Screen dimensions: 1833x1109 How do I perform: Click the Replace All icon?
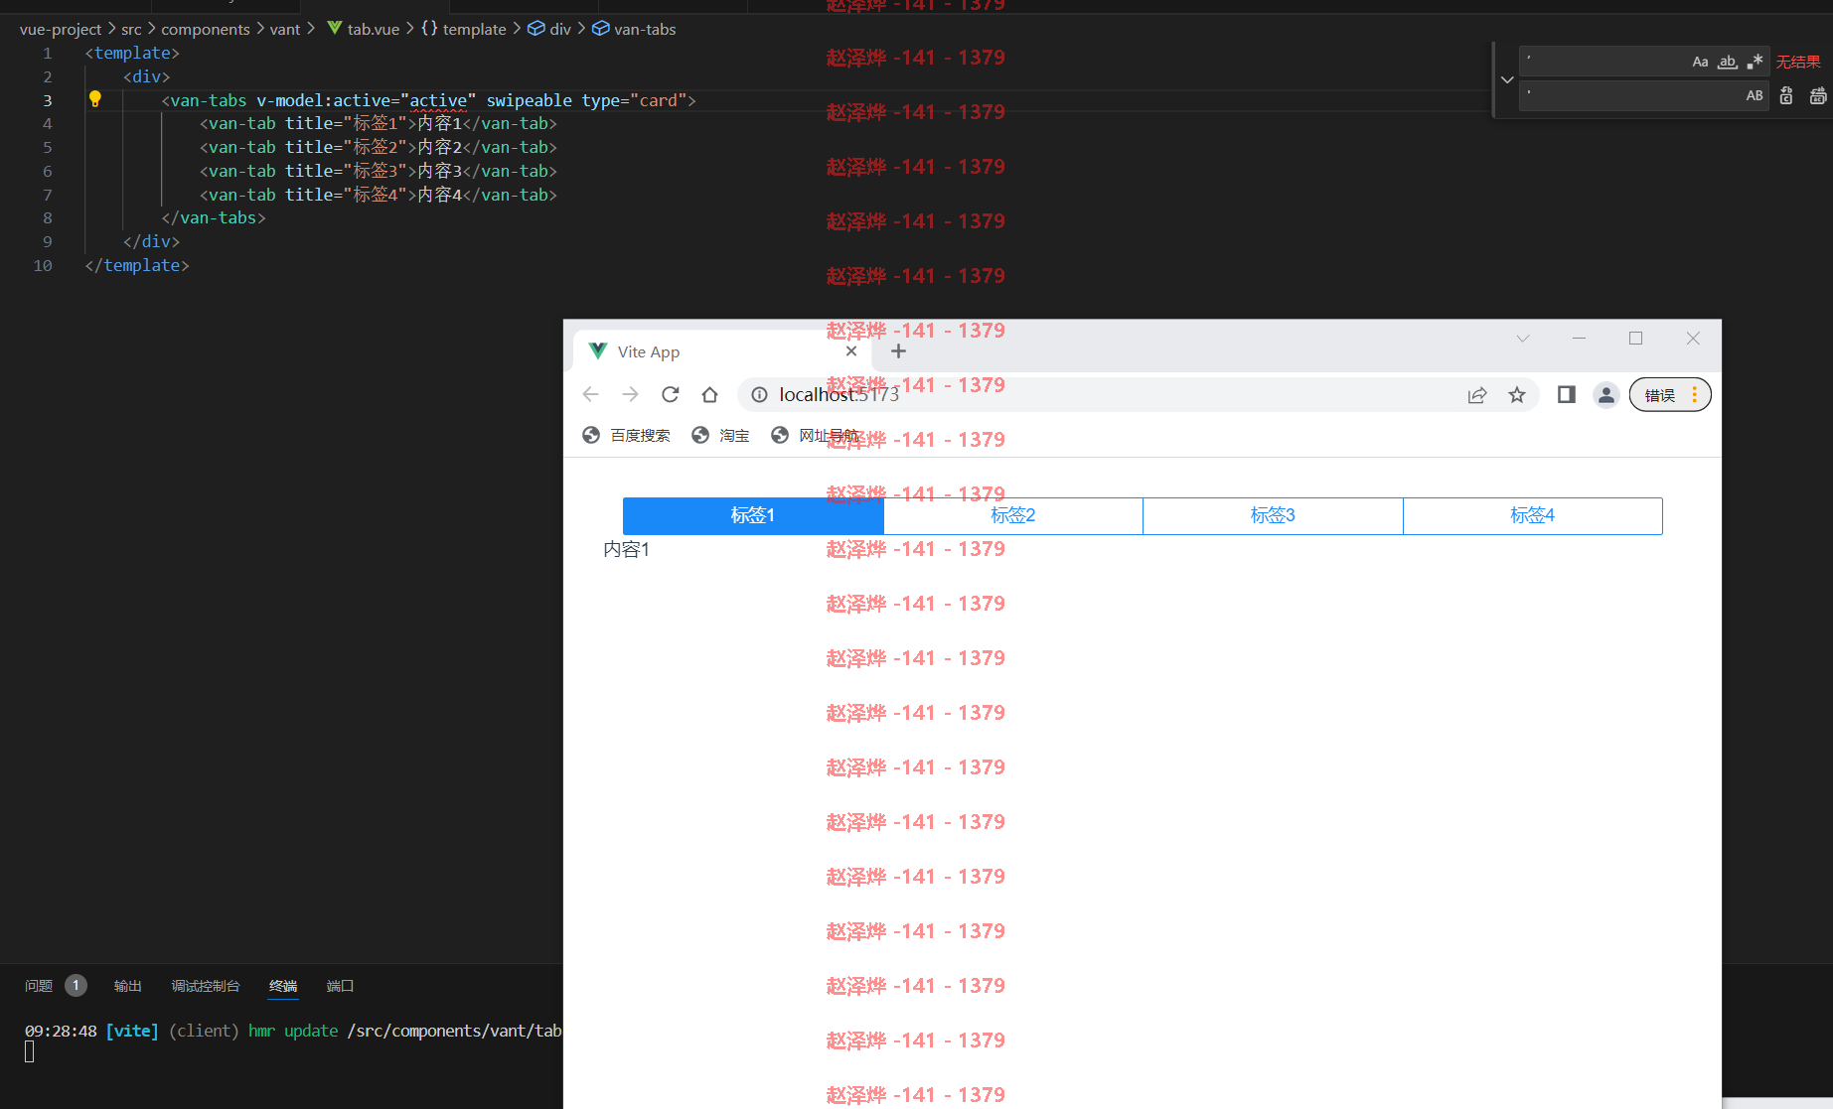(x=1818, y=95)
